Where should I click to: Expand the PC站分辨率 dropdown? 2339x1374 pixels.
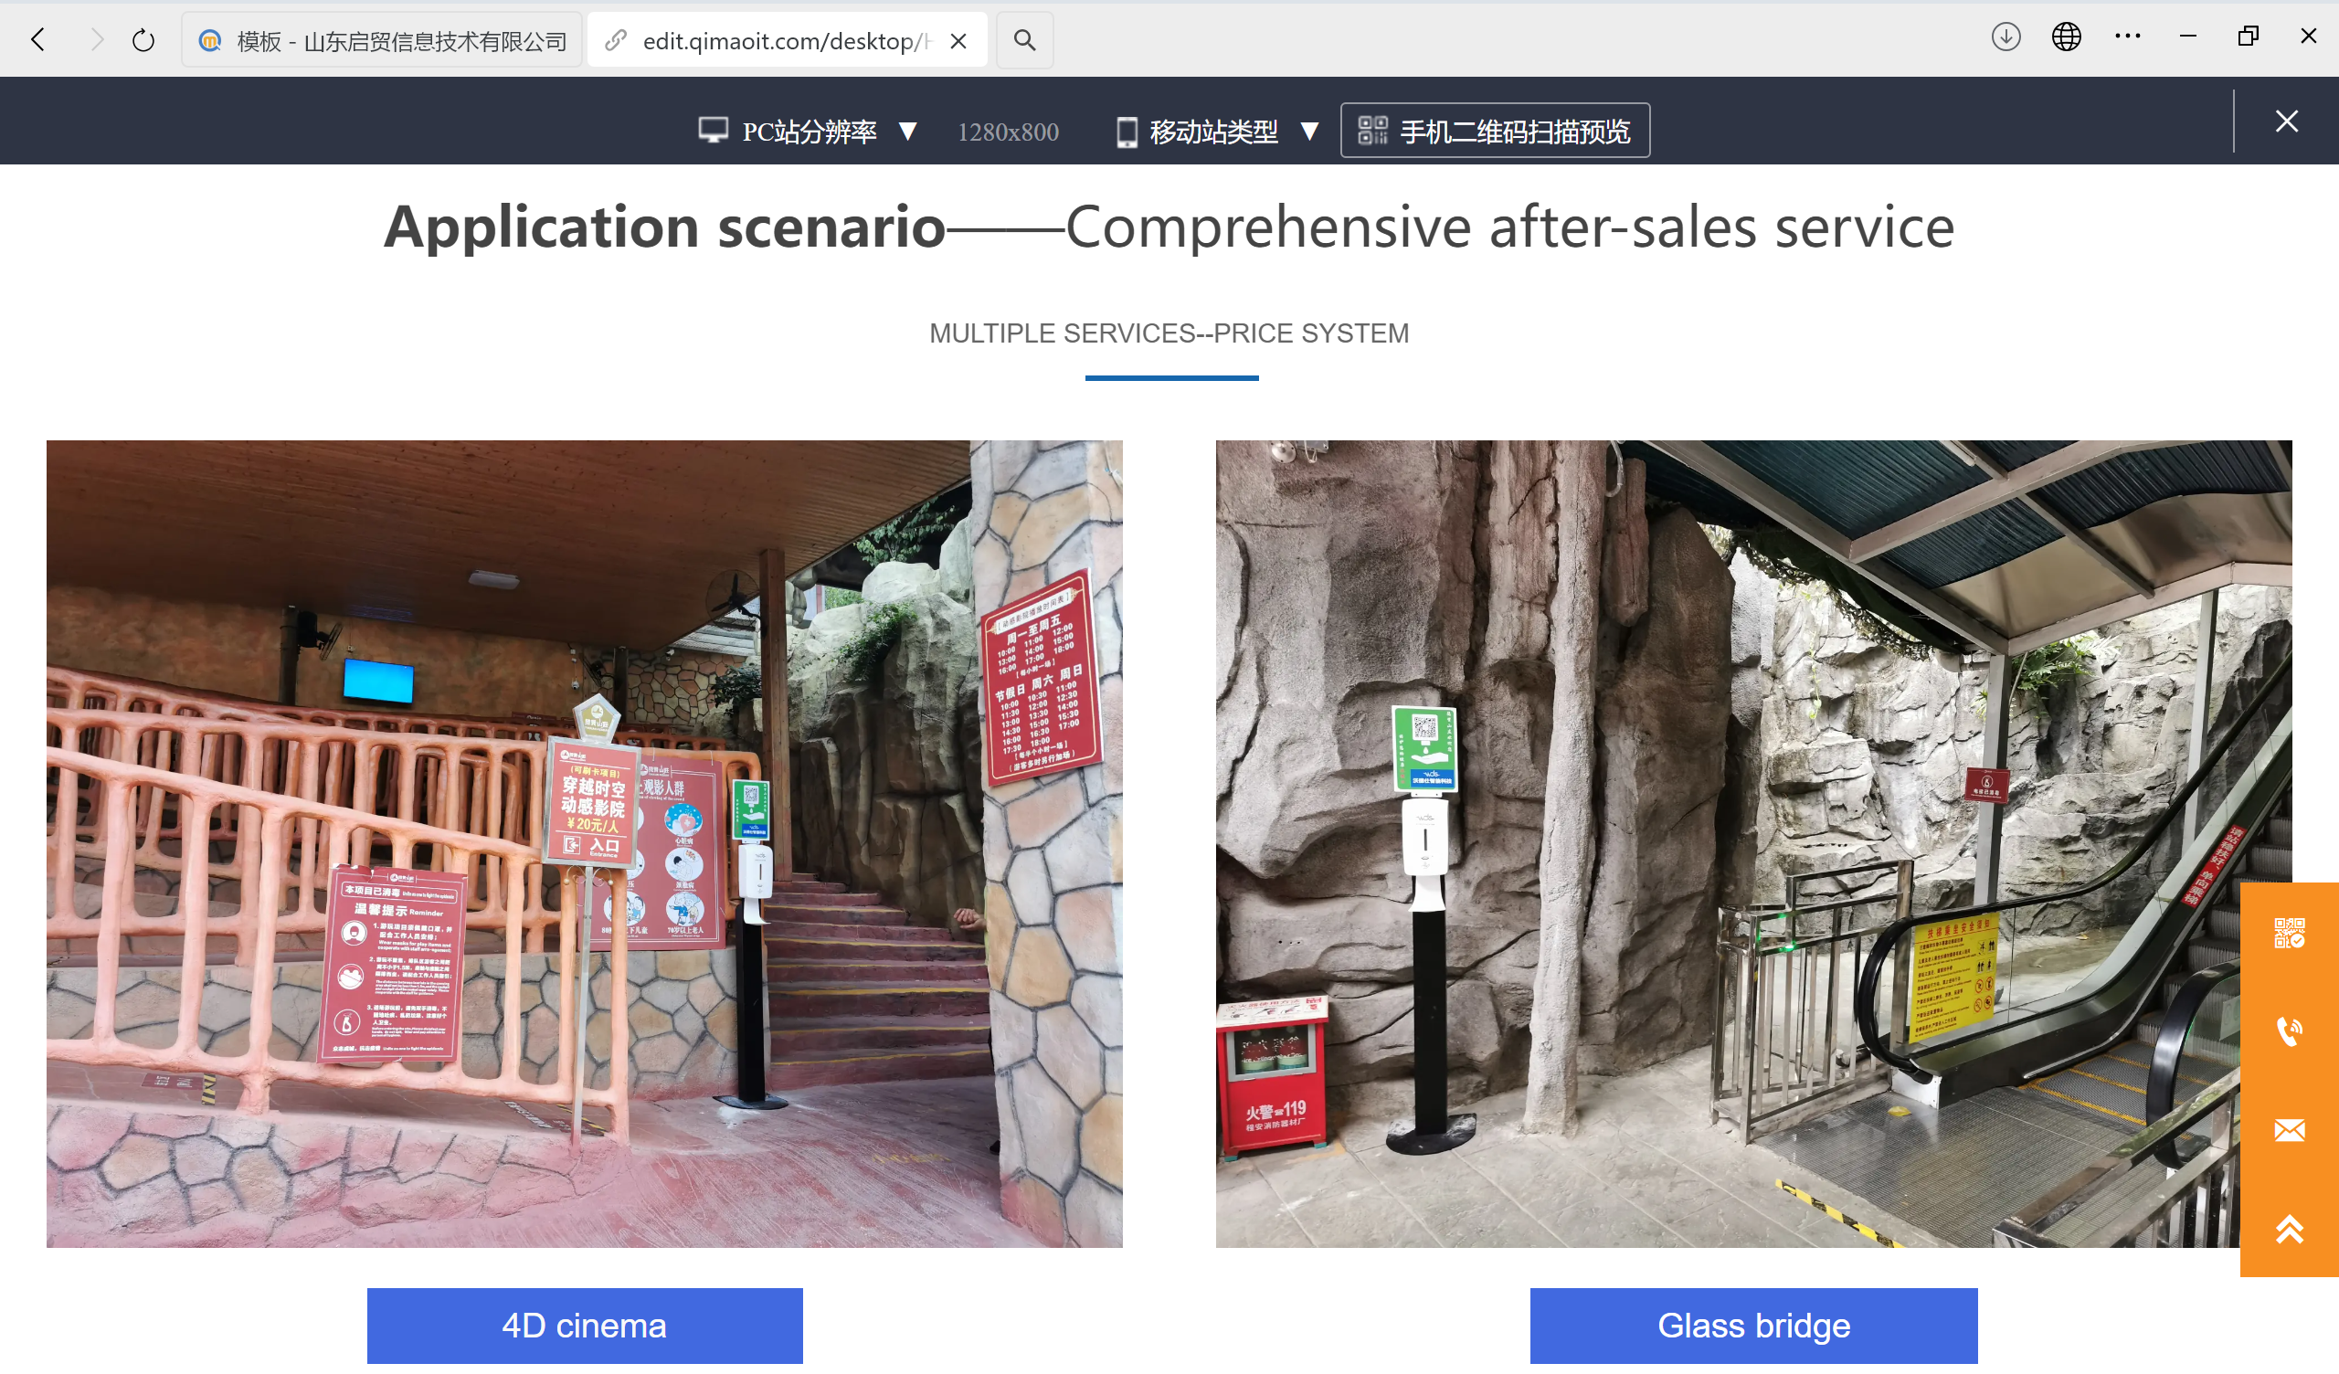click(x=908, y=131)
